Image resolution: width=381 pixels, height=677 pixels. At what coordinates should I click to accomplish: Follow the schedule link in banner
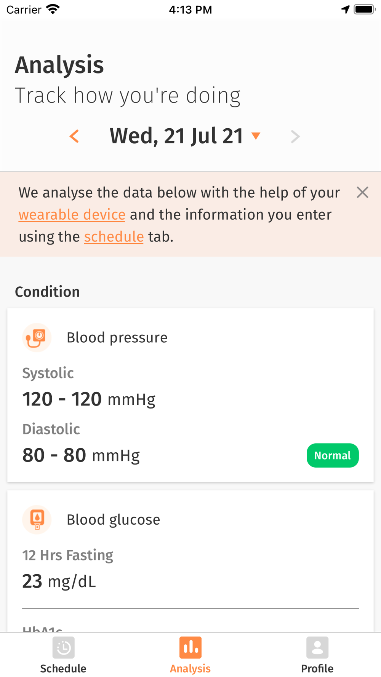tap(114, 237)
